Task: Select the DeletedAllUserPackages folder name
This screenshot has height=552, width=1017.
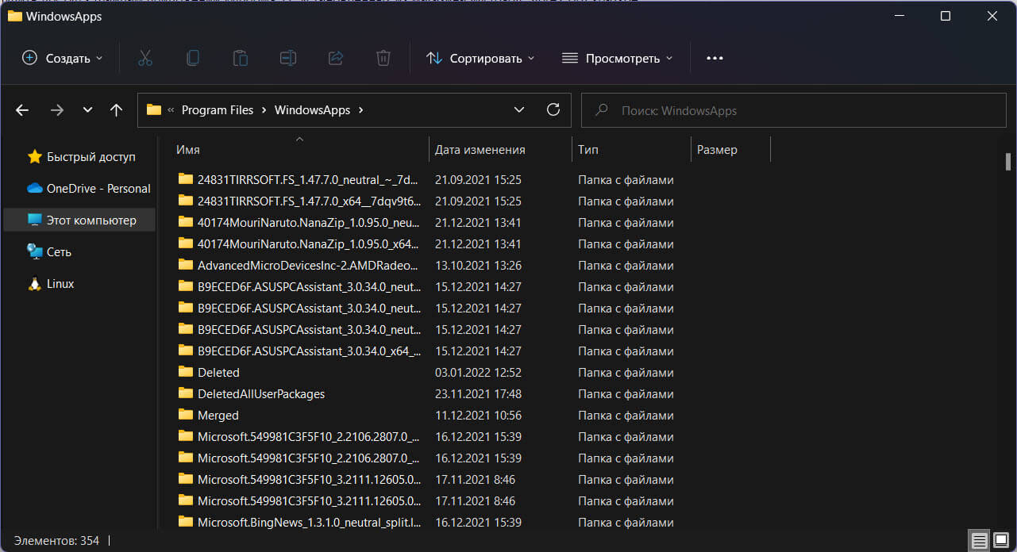Action: [x=261, y=393]
